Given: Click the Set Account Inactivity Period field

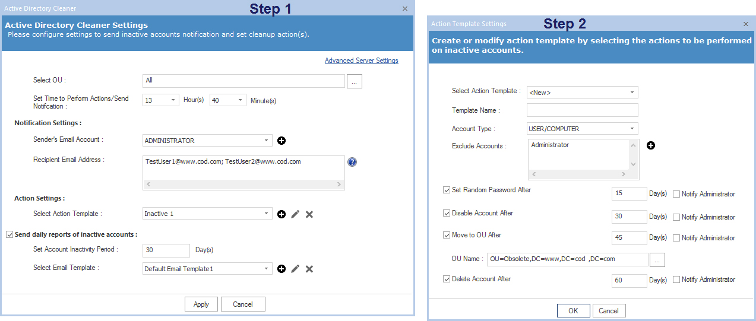Looking at the screenshot, I should pos(166,250).
